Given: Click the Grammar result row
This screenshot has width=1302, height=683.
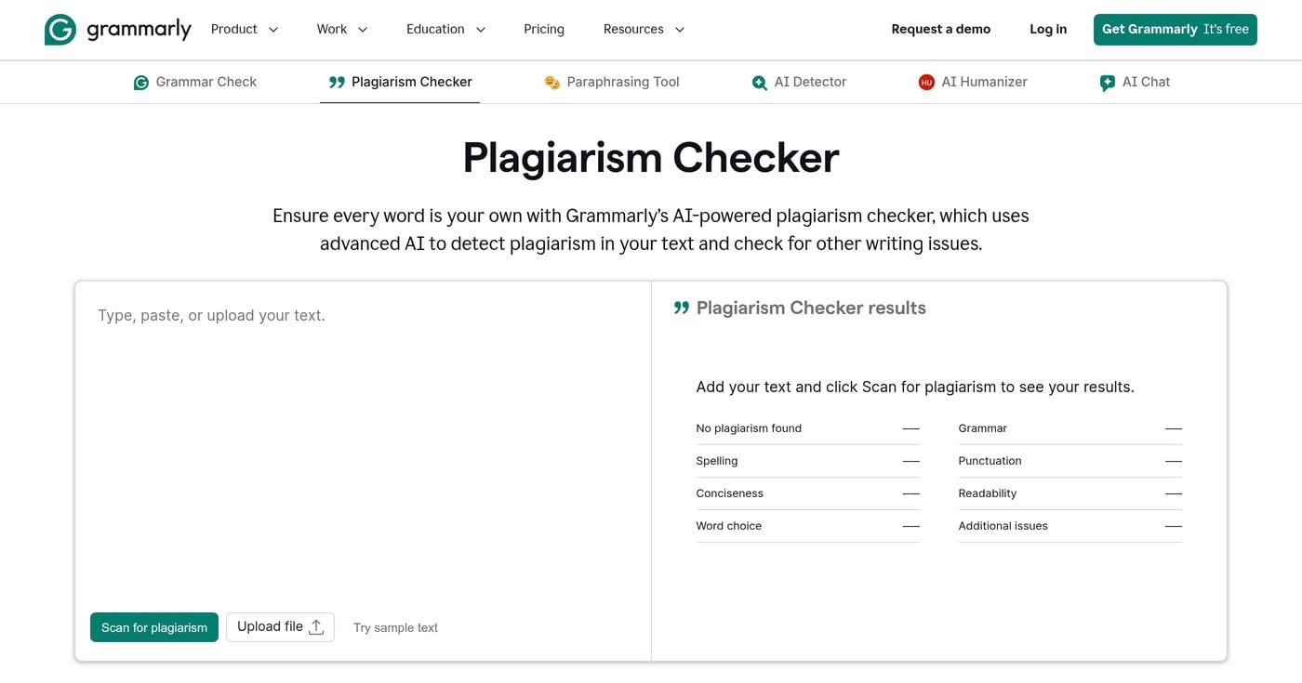Looking at the screenshot, I should point(1069,428).
